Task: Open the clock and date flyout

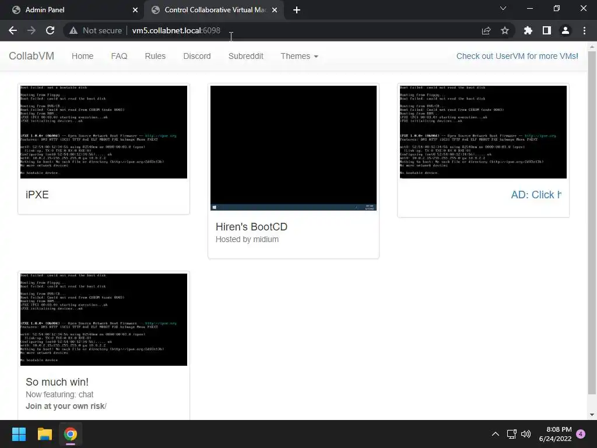Action: pos(555,434)
